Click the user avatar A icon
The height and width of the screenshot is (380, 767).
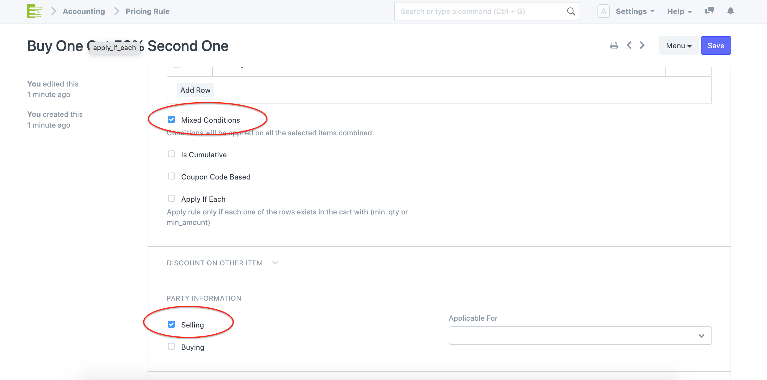tap(603, 11)
